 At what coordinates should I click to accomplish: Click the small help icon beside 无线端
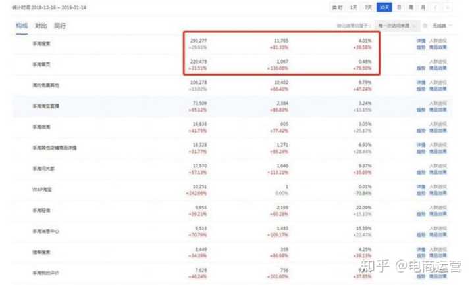(x=425, y=26)
